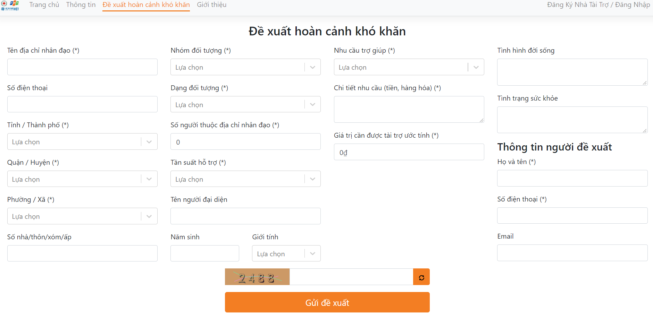Click the captcha image showing 2488

pyautogui.click(x=257, y=277)
